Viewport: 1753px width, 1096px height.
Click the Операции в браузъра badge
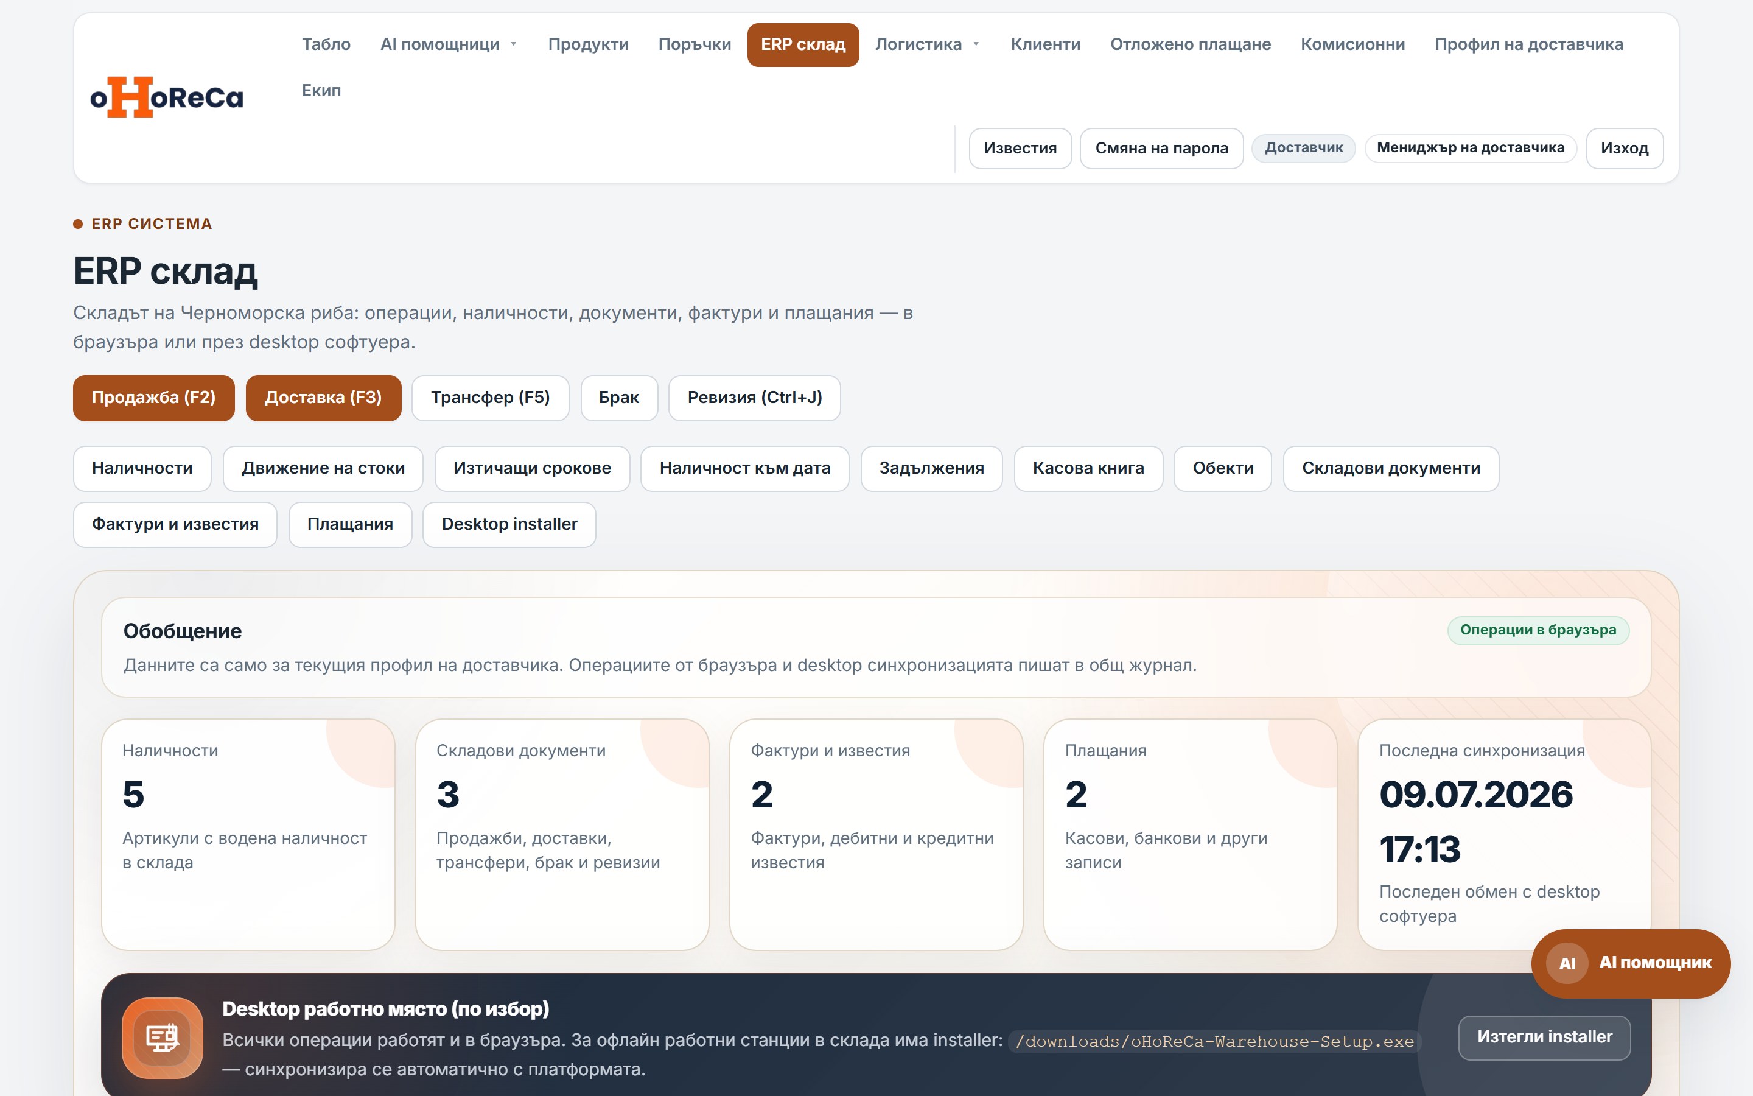tap(1538, 630)
